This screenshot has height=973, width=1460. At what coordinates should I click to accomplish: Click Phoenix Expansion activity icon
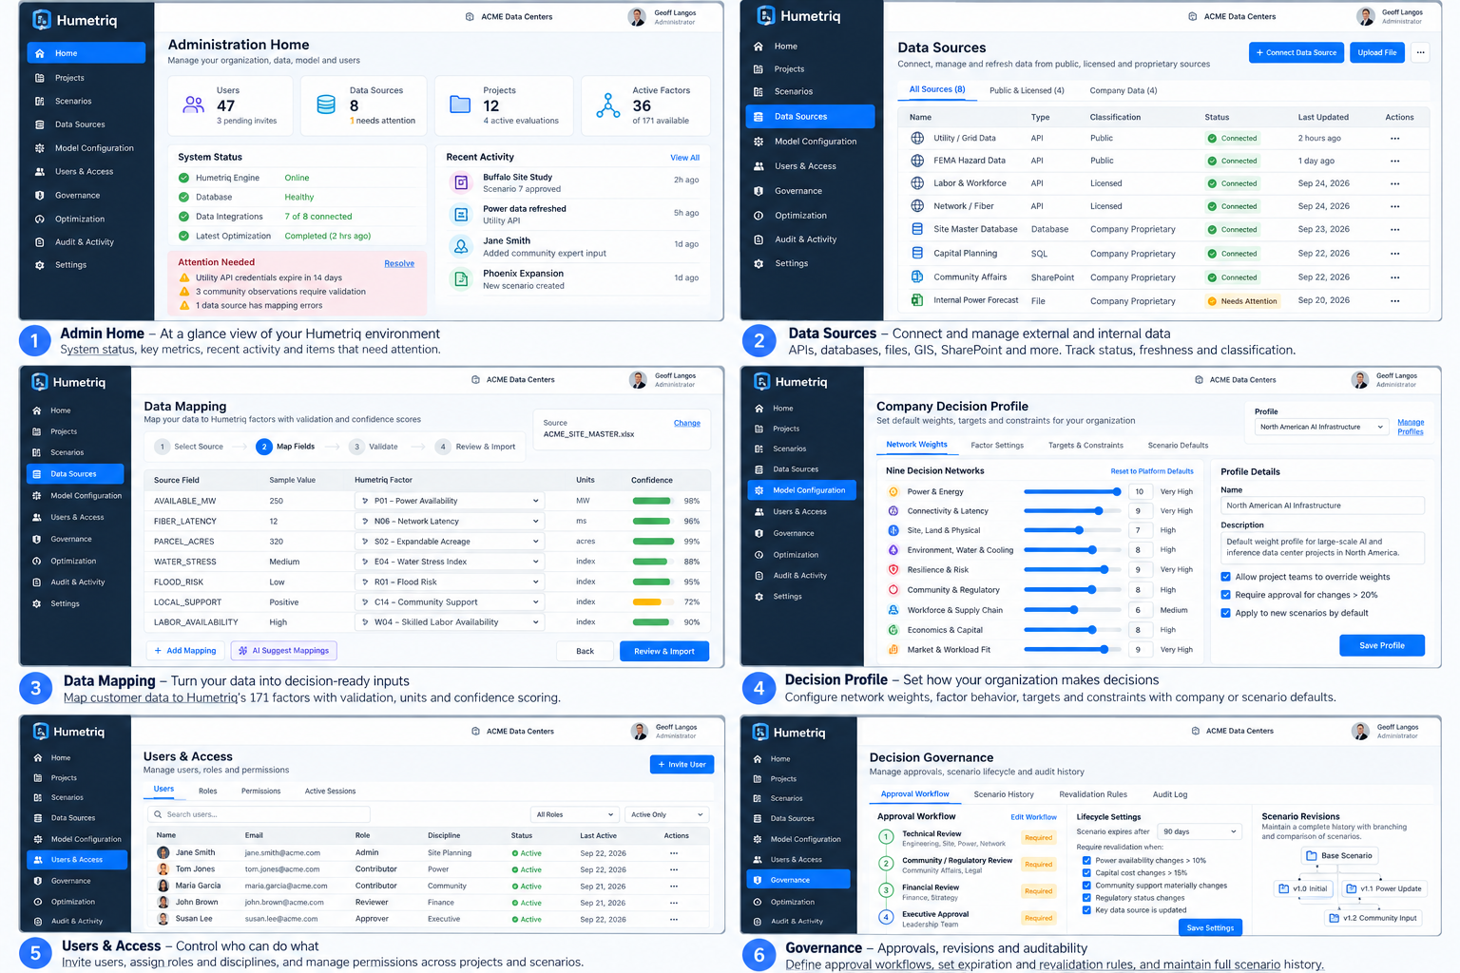tap(461, 278)
